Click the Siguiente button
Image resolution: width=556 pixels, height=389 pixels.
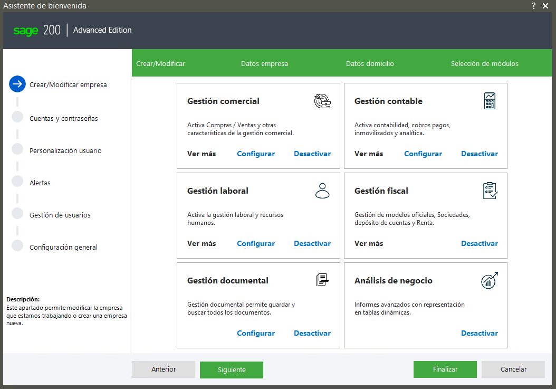click(x=232, y=370)
